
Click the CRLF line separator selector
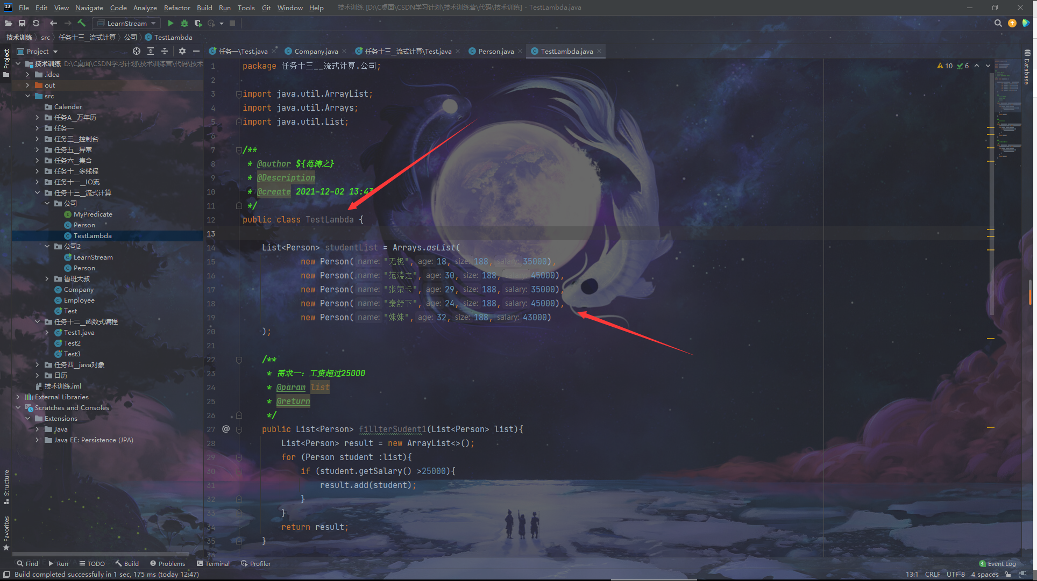(x=933, y=575)
